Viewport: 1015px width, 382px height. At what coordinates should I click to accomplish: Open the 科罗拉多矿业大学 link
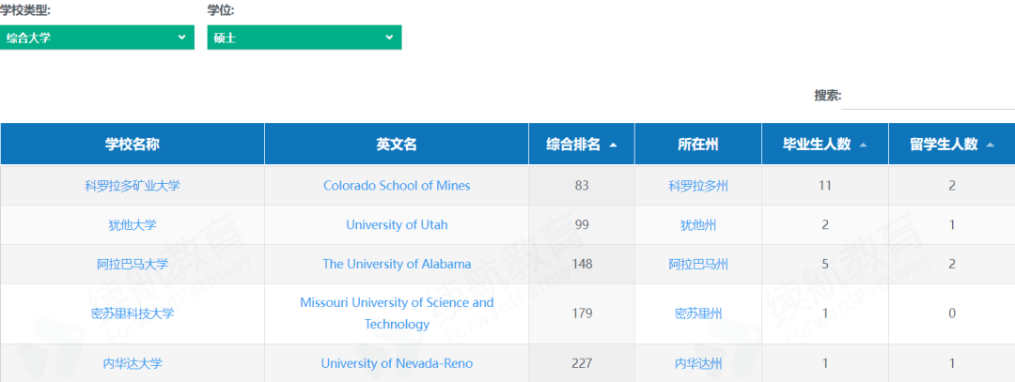click(133, 186)
